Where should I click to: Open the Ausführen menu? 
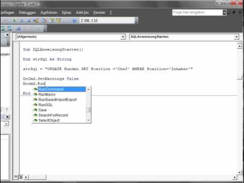point(49,13)
